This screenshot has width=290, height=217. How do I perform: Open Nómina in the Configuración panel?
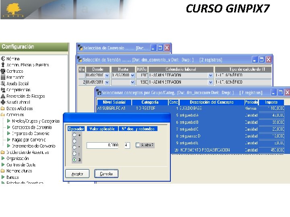[13, 59]
